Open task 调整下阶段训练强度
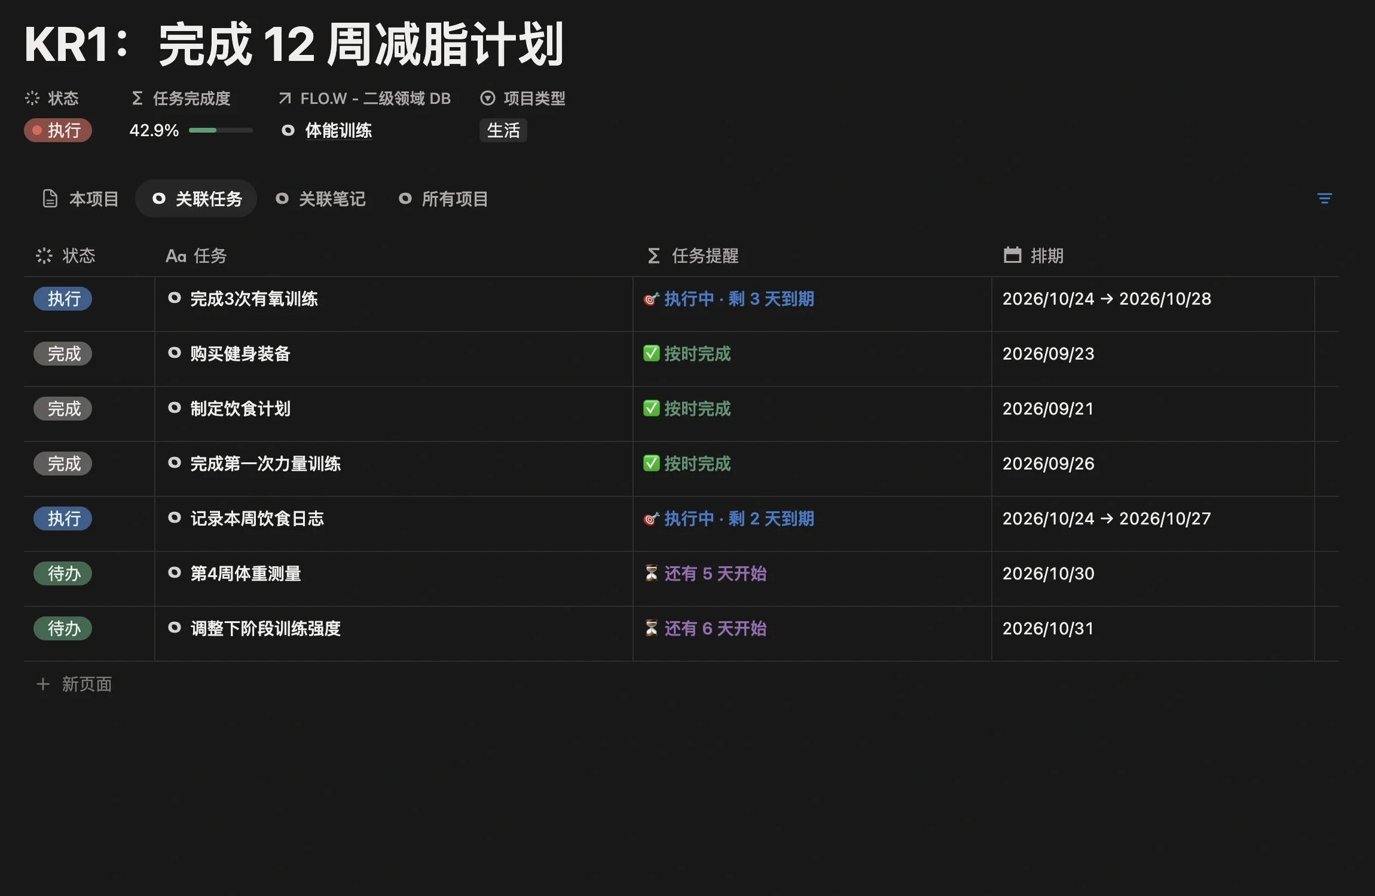The width and height of the screenshot is (1375, 896). point(265,628)
